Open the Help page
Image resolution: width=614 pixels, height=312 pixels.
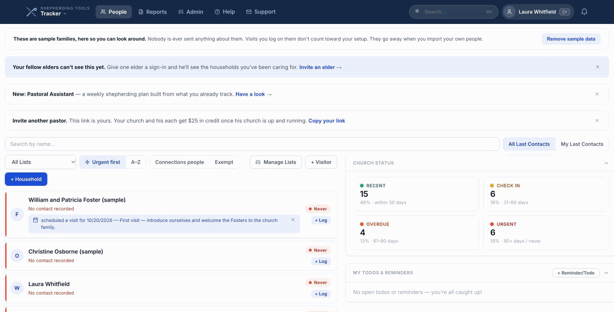tap(225, 12)
